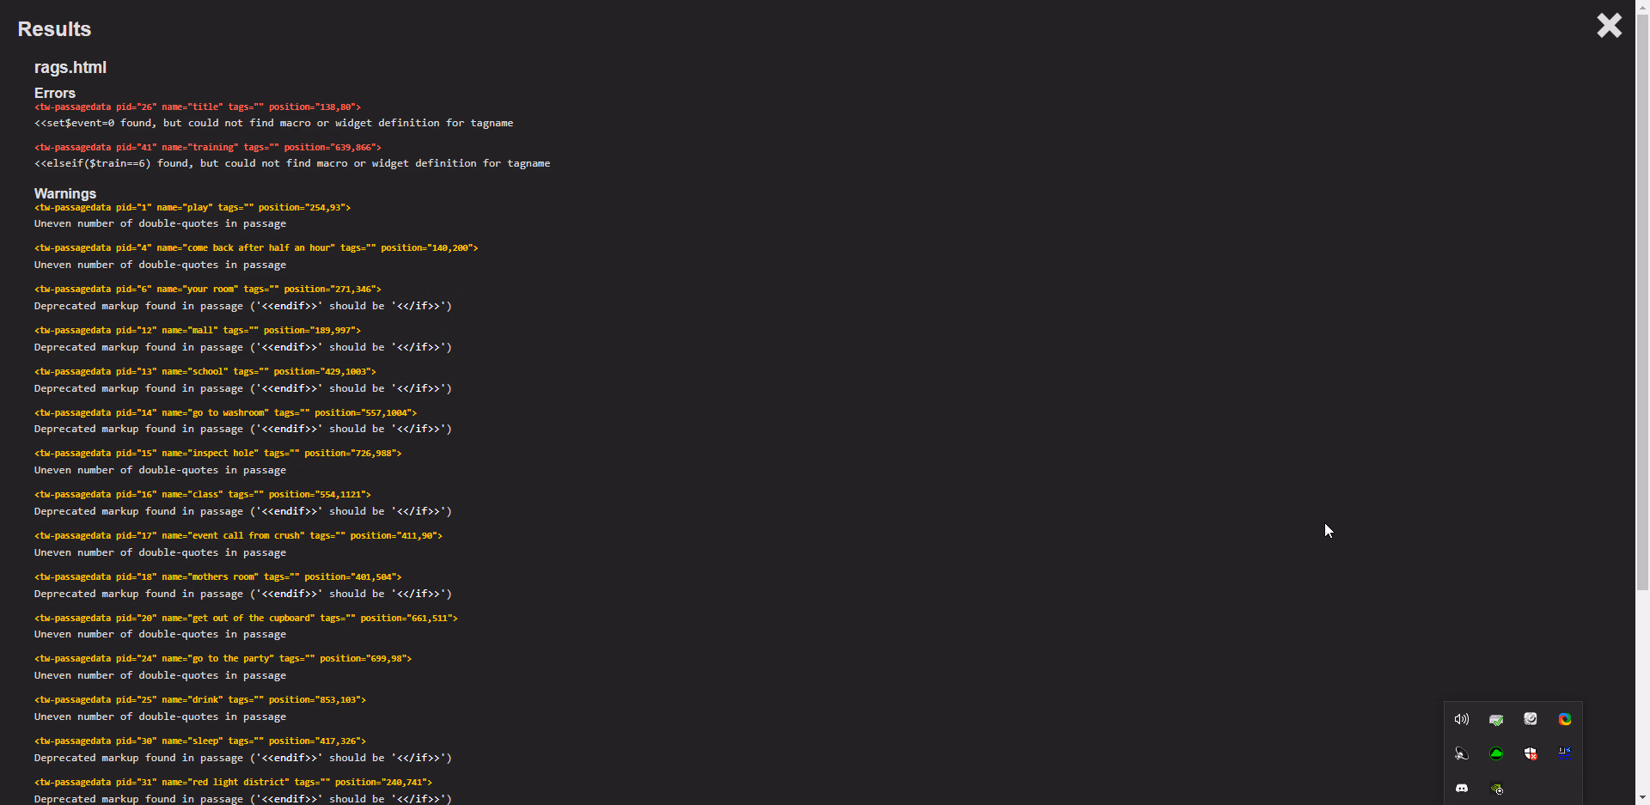The width and height of the screenshot is (1650, 805).
Task: Select the passagedata line named "mall"
Action: (198, 330)
